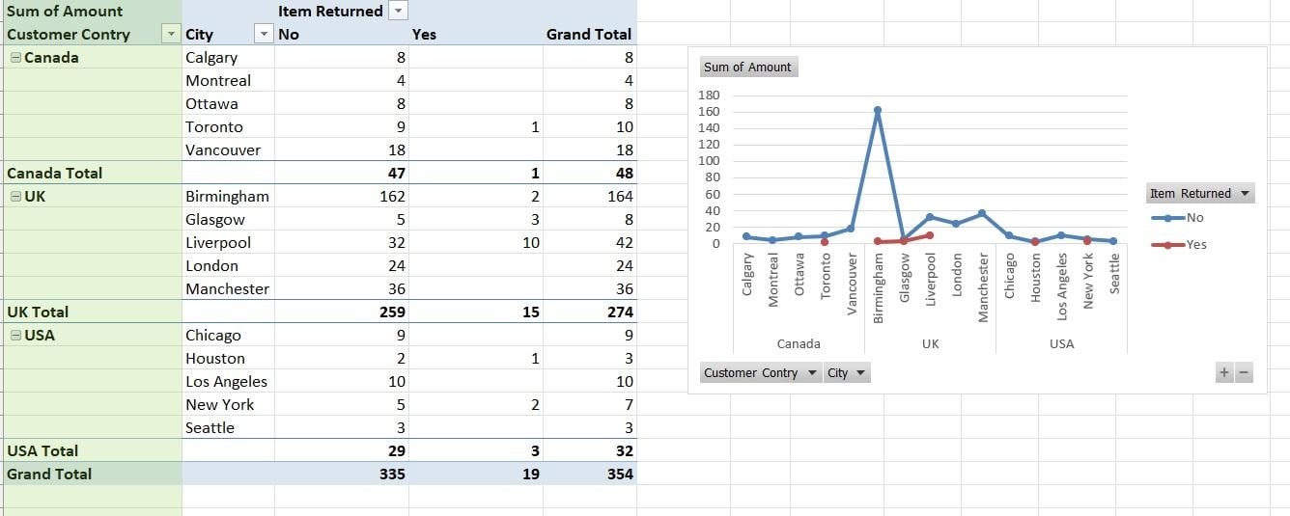The image size is (1290, 516).
Task: Select the blue No series legend entry
Action: pyautogui.click(x=1177, y=218)
